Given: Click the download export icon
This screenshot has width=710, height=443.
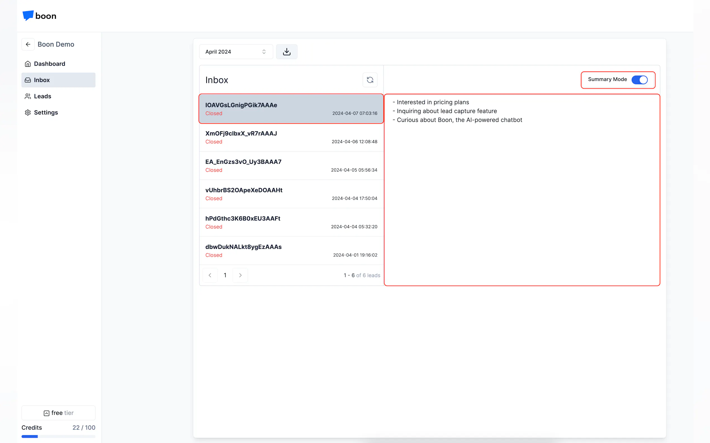Looking at the screenshot, I should (x=287, y=52).
